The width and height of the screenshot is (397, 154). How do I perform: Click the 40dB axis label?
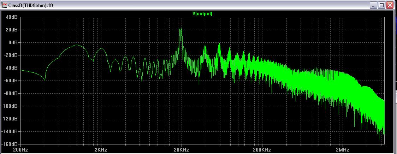tap(11, 17)
